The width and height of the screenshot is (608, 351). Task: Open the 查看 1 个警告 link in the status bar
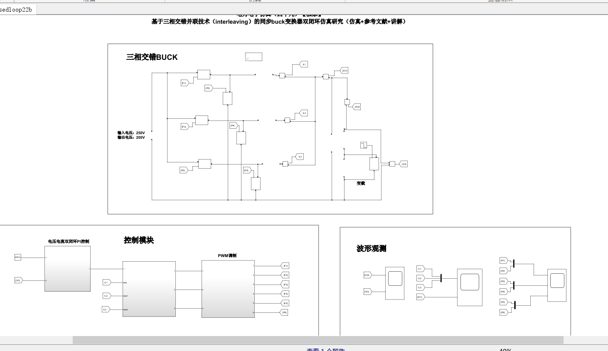coord(326,349)
